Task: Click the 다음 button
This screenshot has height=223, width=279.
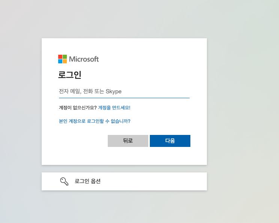Action: (170, 141)
